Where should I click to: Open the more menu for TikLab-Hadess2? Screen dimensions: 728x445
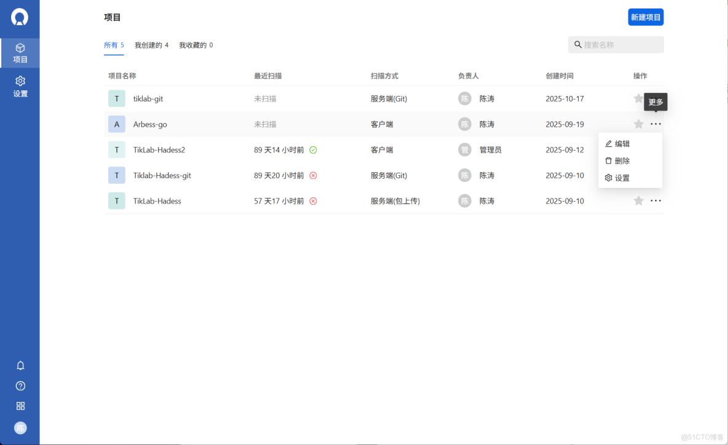656,149
